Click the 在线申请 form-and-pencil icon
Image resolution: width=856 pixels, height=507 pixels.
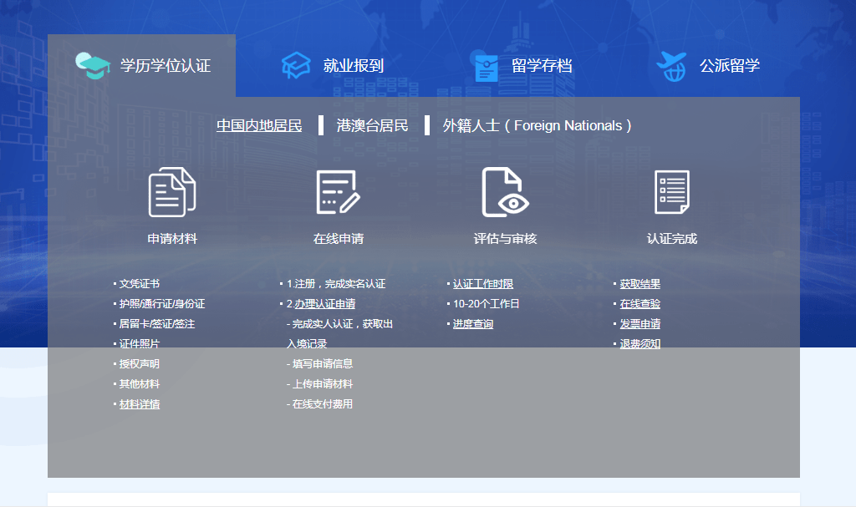(338, 192)
